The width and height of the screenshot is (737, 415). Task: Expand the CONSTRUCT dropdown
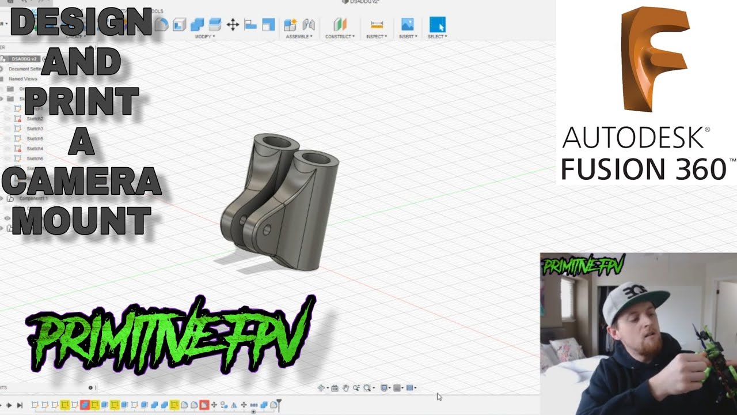click(x=340, y=36)
